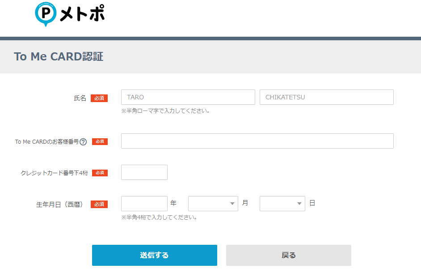Click the 氏名 field label

coord(80,98)
